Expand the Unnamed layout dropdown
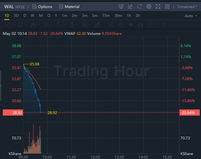This screenshot has width=201, height=159. (x=187, y=7)
